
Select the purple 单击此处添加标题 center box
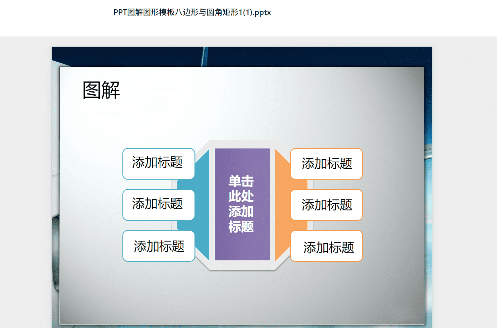click(242, 204)
